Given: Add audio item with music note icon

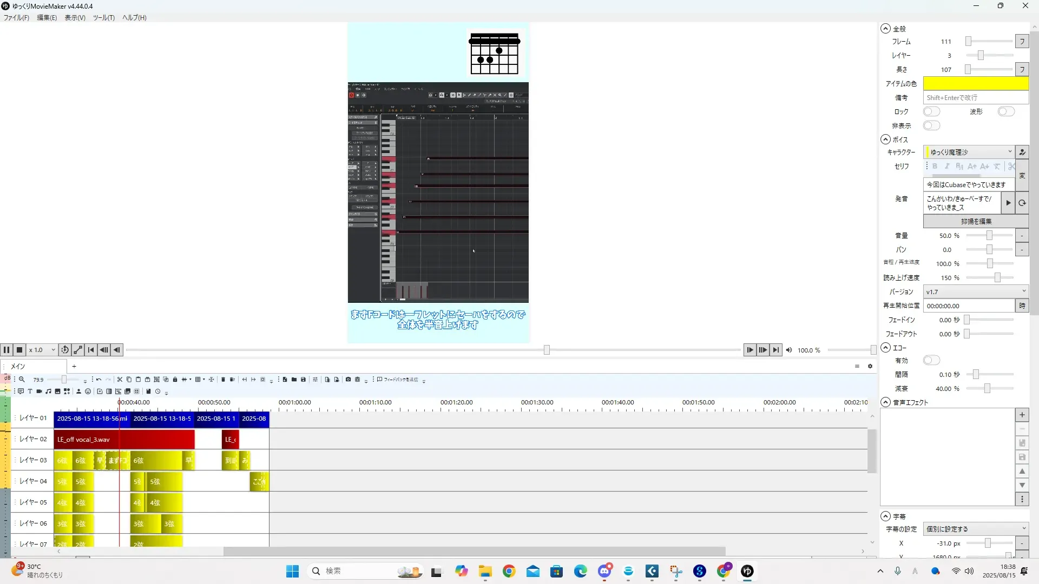Looking at the screenshot, I should [x=48, y=391].
